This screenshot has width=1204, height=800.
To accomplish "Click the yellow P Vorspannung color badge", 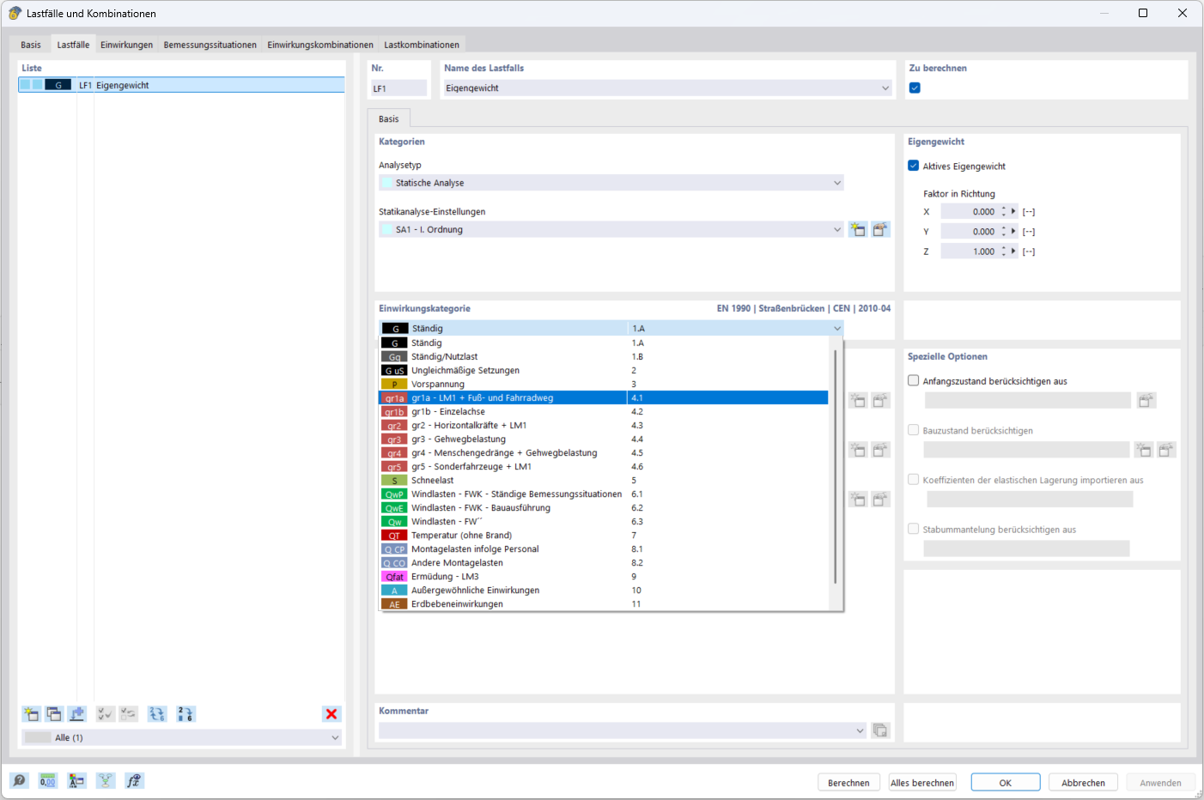I will [394, 385].
